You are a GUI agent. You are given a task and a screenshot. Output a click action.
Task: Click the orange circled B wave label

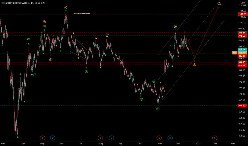coord(195,65)
